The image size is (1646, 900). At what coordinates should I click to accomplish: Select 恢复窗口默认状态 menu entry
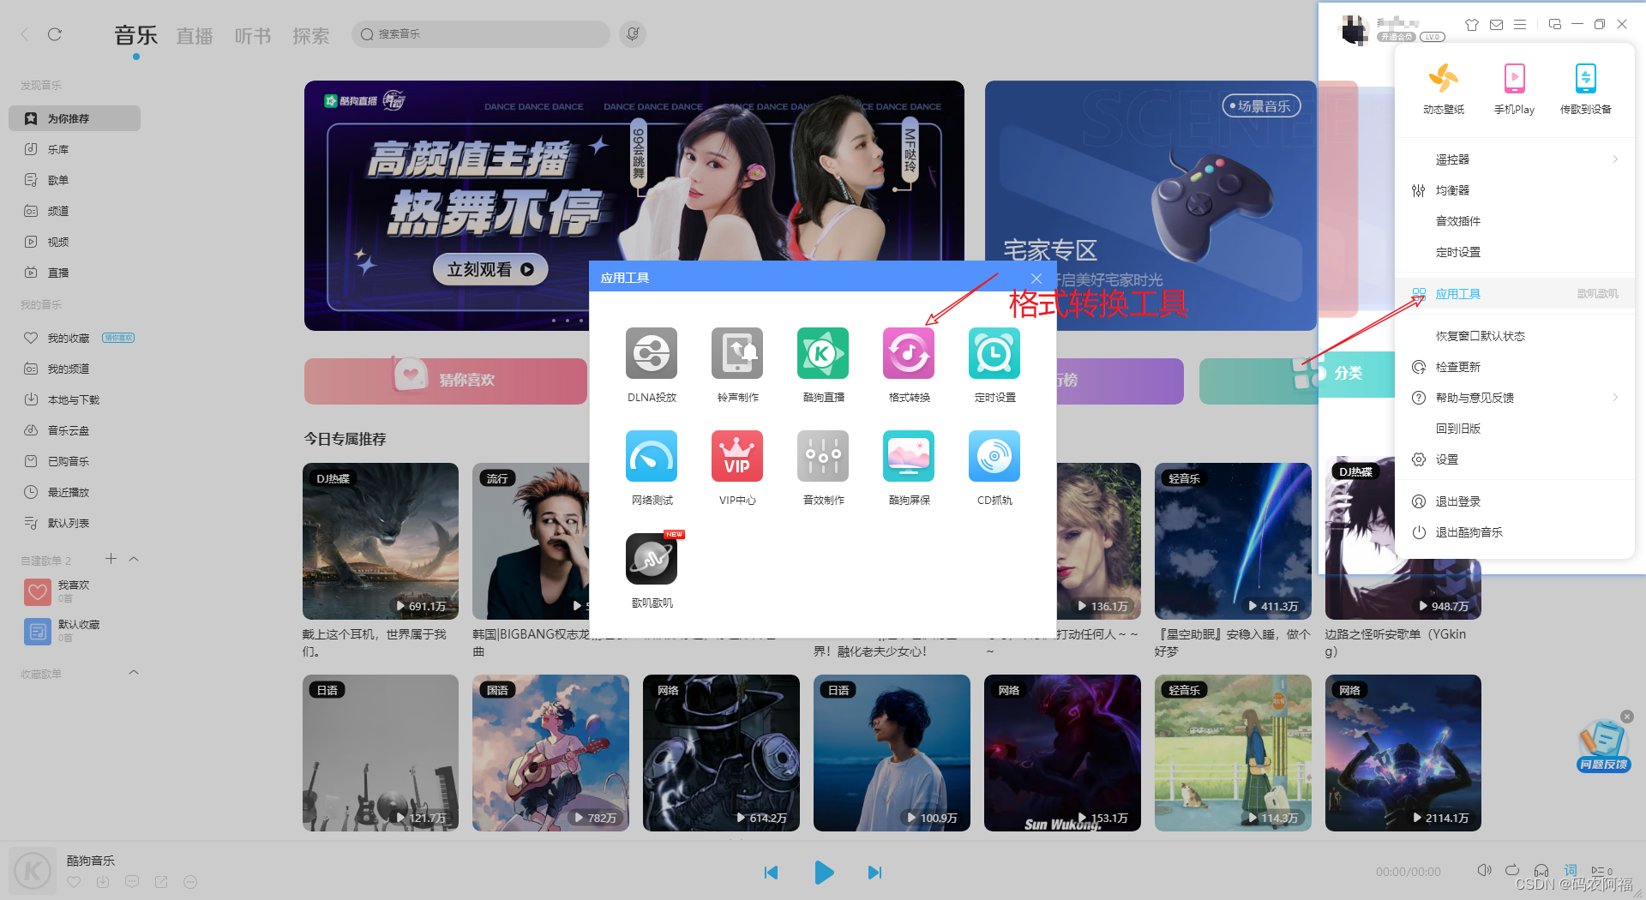tap(1515, 336)
